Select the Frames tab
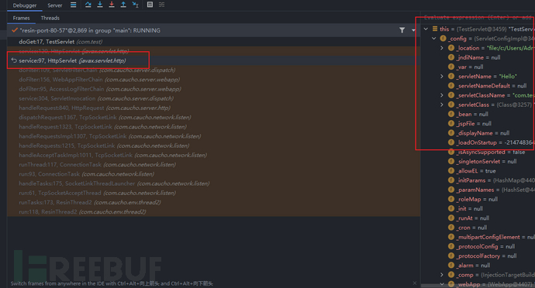Image resolution: width=535 pixels, height=288 pixels. (x=21, y=18)
